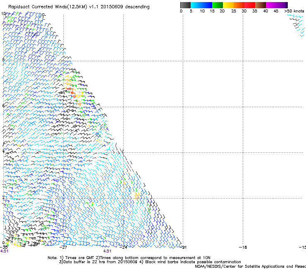Image resolution: width=306 pixels, height=269 pixels.
Task: Click the "35" legend scale number
Action: [255, 11]
